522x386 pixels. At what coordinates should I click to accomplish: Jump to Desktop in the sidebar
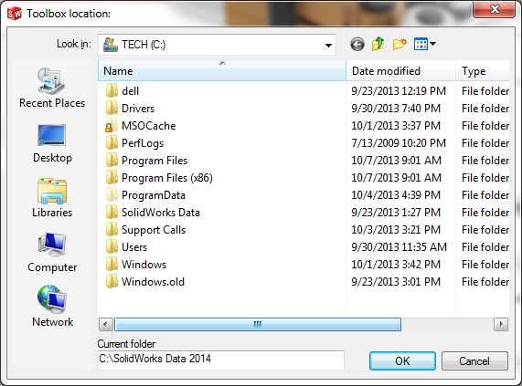[x=52, y=143]
